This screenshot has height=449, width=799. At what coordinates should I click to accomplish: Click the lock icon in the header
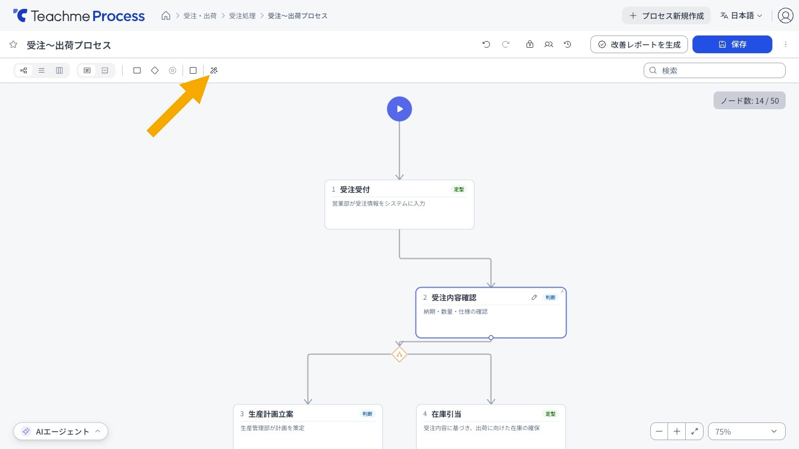(530, 44)
